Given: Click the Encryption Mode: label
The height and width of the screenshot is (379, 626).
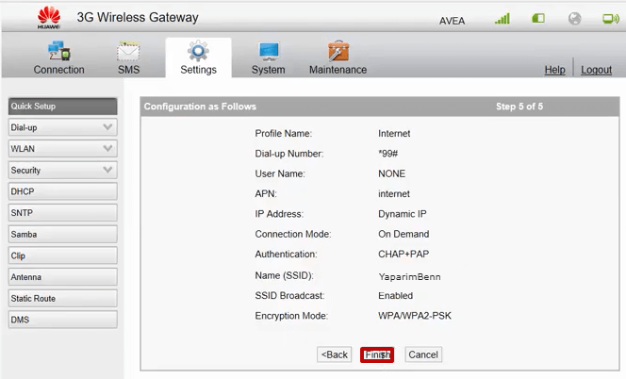Looking at the screenshot, I should pyautogui.click(x=291, y=316).
